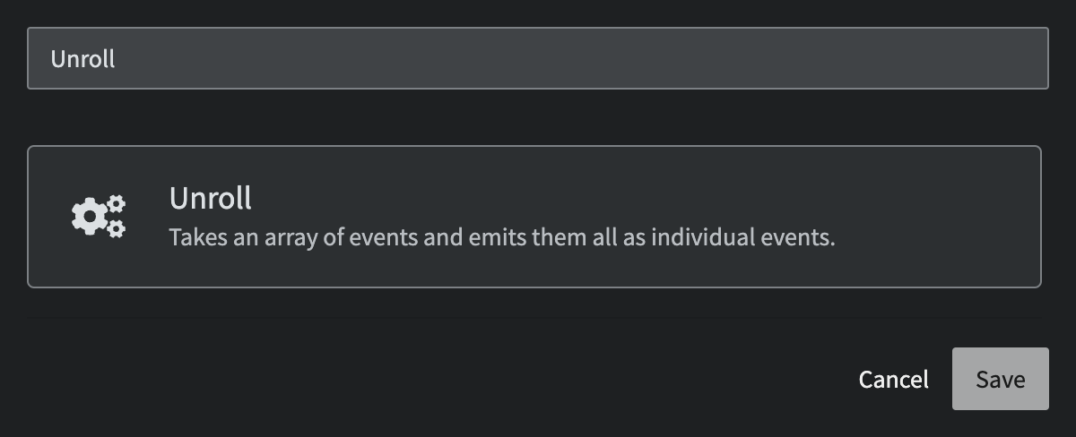The height and width of the screenshot is (437, 1076).
Task: Click the Unroll card's bottom border area
Action: pos(534,287)
